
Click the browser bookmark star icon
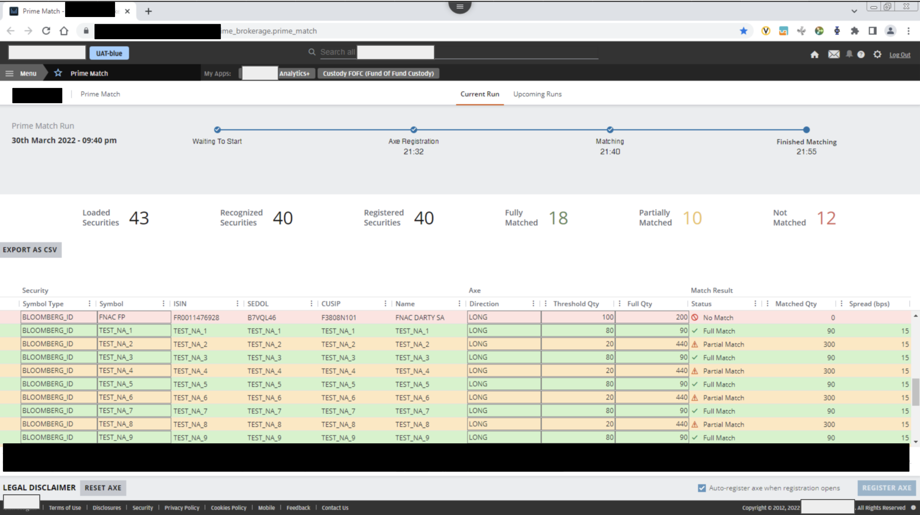[x=743, y=31]
